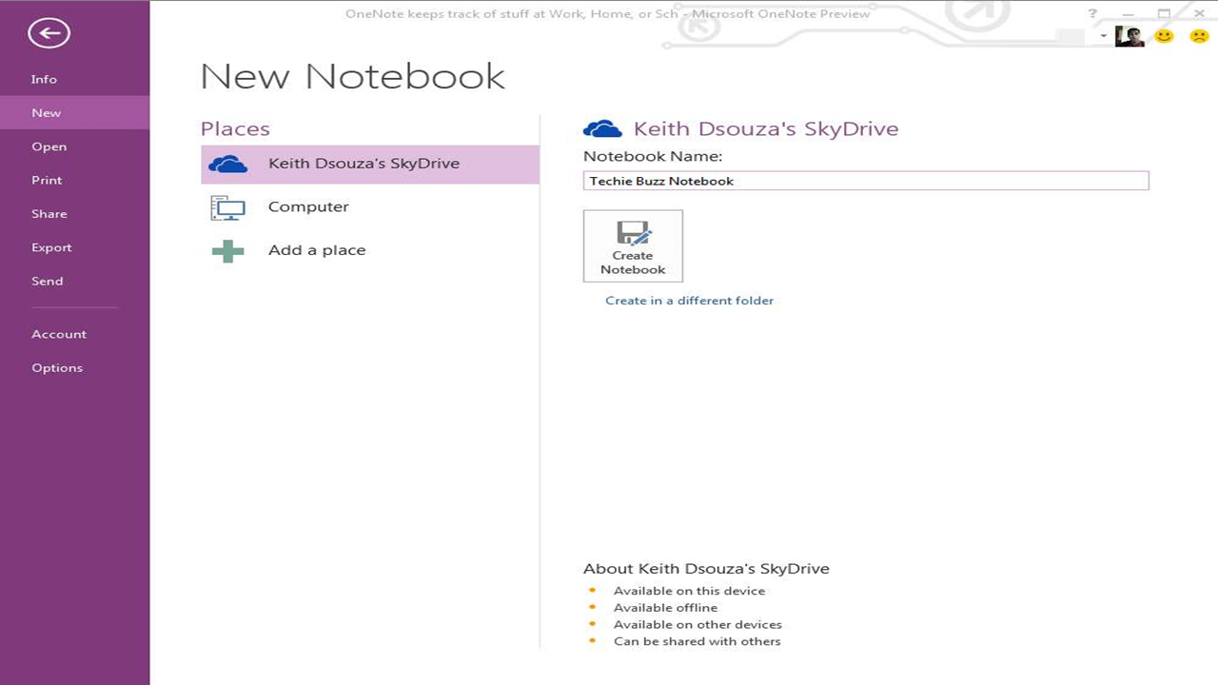1218x685 pixels.
Task: Click the 'Places' heading
Action: (x=235, y=129)
